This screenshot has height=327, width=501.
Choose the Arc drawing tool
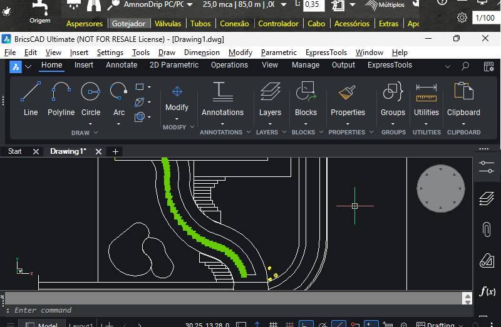(x=118, y=99)
